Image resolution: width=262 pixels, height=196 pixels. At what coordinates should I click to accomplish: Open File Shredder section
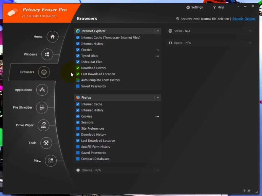pos(23,107)
